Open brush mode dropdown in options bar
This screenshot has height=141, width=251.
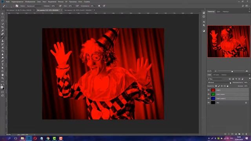(x=34, y=6)
